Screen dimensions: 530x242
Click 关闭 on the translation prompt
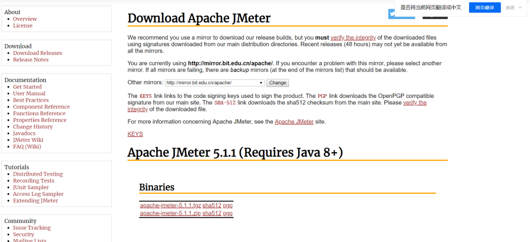(x=510, y=8)
